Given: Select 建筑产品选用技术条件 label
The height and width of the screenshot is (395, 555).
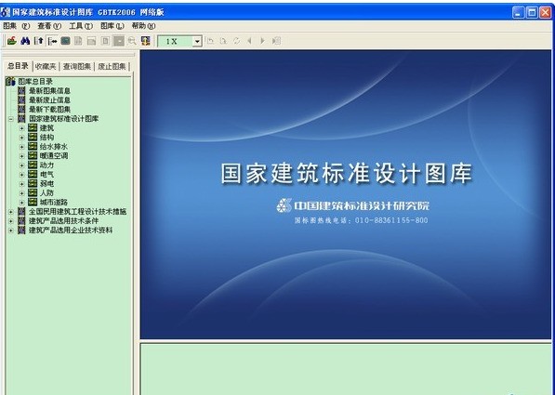Looking at the screenshot, I should 64,221.
